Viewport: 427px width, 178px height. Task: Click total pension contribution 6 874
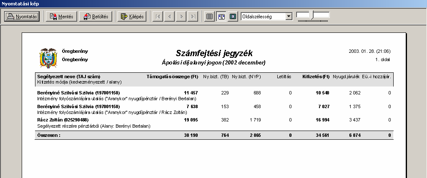[x=355, y=135]
